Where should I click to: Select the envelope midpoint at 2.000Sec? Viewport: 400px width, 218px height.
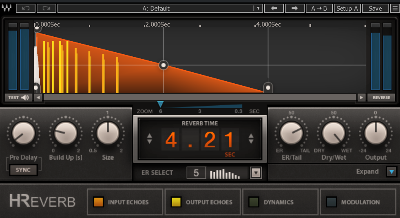164,65
